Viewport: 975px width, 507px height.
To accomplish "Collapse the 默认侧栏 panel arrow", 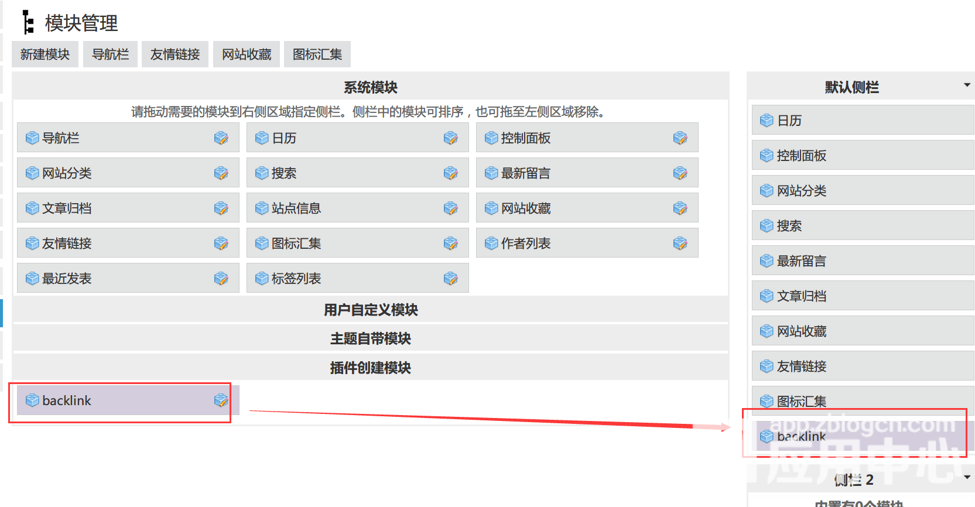I will click(967, 85).
